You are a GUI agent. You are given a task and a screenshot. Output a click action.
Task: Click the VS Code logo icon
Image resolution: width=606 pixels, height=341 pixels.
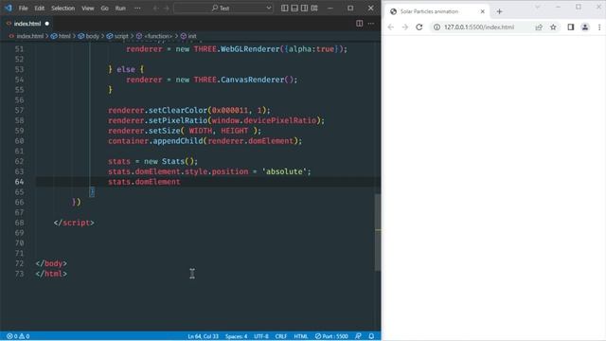click(x=9, y=8)
